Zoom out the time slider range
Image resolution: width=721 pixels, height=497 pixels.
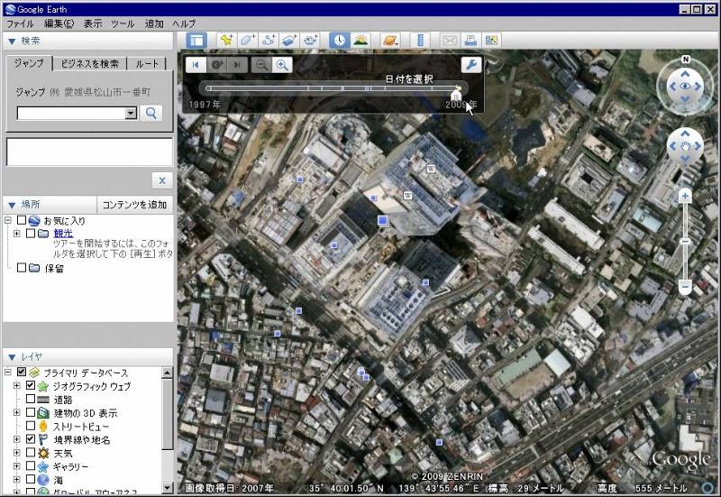tap(261, 65)
